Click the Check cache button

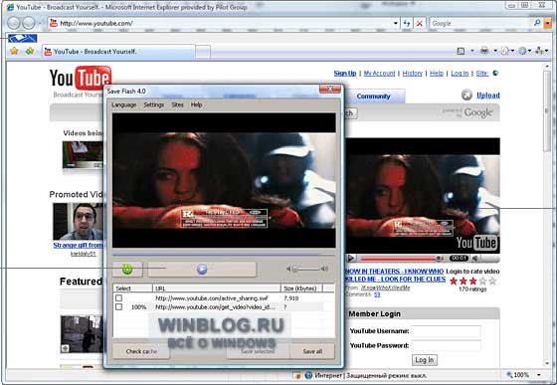(141, 351)
